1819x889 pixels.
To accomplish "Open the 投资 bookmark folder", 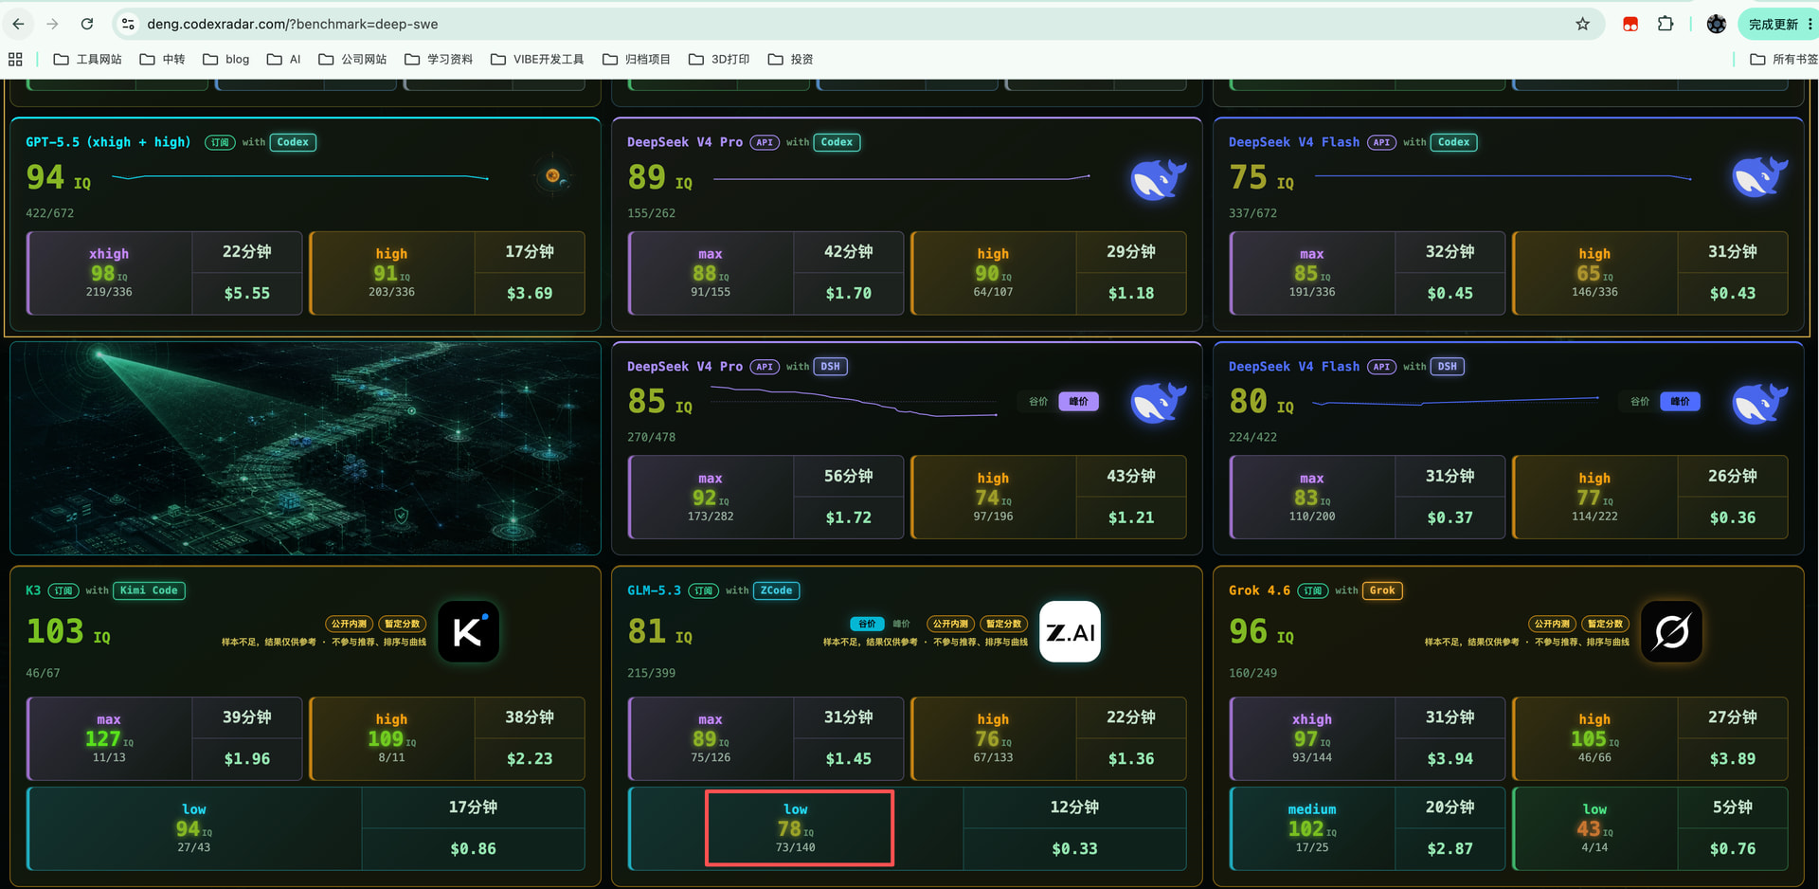I will (790, 59).
